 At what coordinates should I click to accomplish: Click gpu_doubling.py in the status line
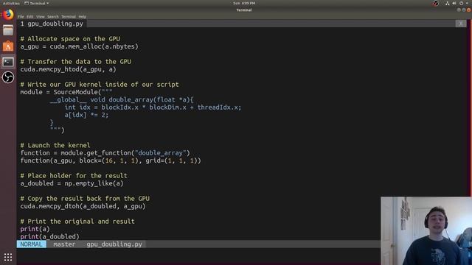pyautogui.click(x=114, y=244)
